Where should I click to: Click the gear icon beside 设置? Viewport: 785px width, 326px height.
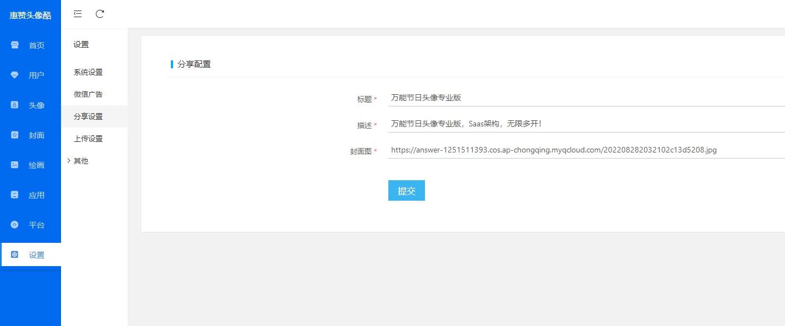[x=15, y=254]
